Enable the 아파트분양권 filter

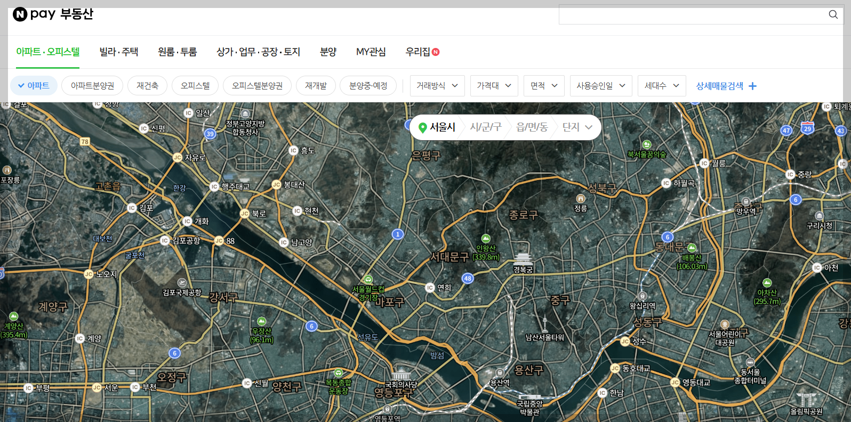point(92,85)
